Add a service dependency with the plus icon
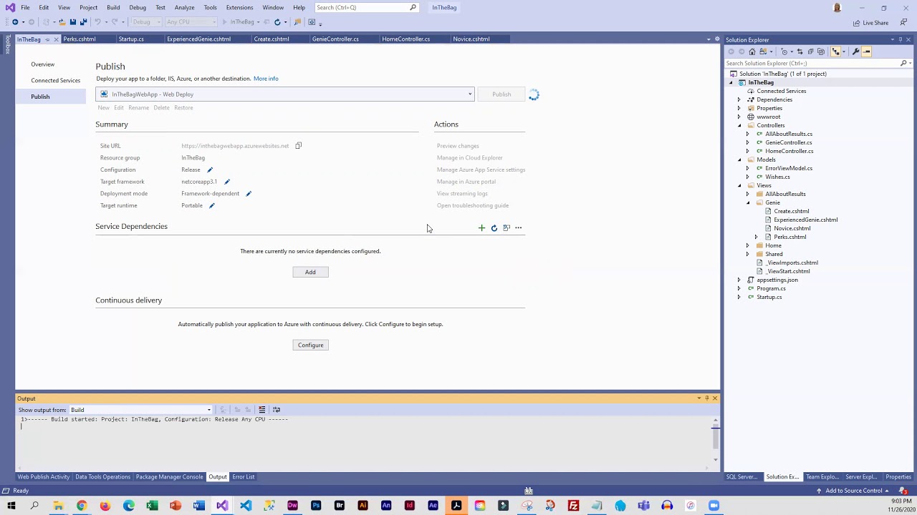This screenshot has width=917, height=515. (x=481, y=228)
